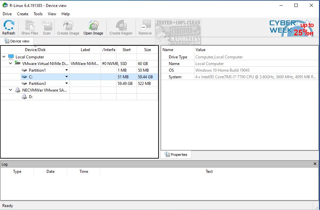Select the D: drive in the tree
The height and width of the screenshot is (210, 320).
[x=31, y=97]
